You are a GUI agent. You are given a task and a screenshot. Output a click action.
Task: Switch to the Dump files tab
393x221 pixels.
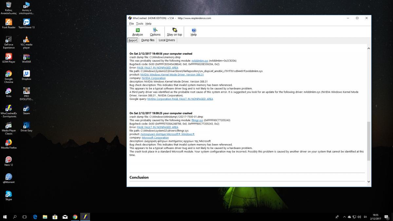[148, 40]
